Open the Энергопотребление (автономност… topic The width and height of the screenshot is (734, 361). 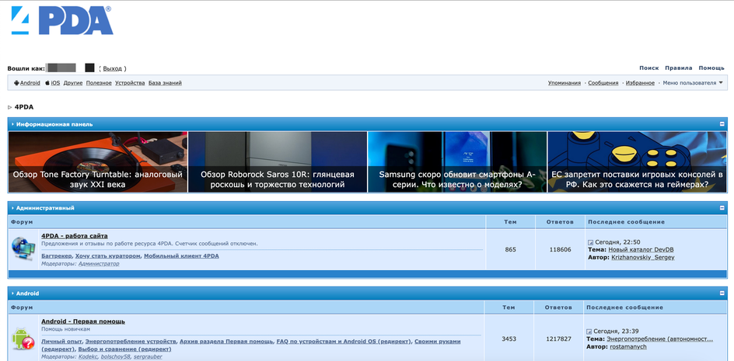point(659,338)
